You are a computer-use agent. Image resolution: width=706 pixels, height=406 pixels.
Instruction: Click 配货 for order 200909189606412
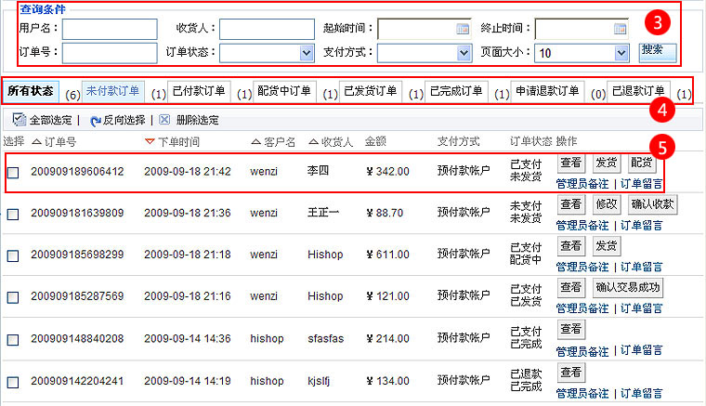[x=641, y=163]
